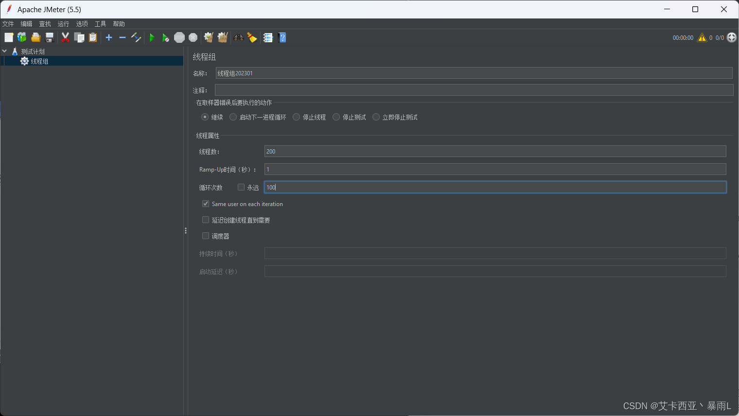Open the Function Helper dialog icon

268,37
